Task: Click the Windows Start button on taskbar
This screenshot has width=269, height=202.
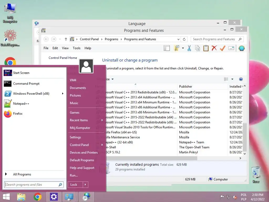Action: (x=6, y=197)
